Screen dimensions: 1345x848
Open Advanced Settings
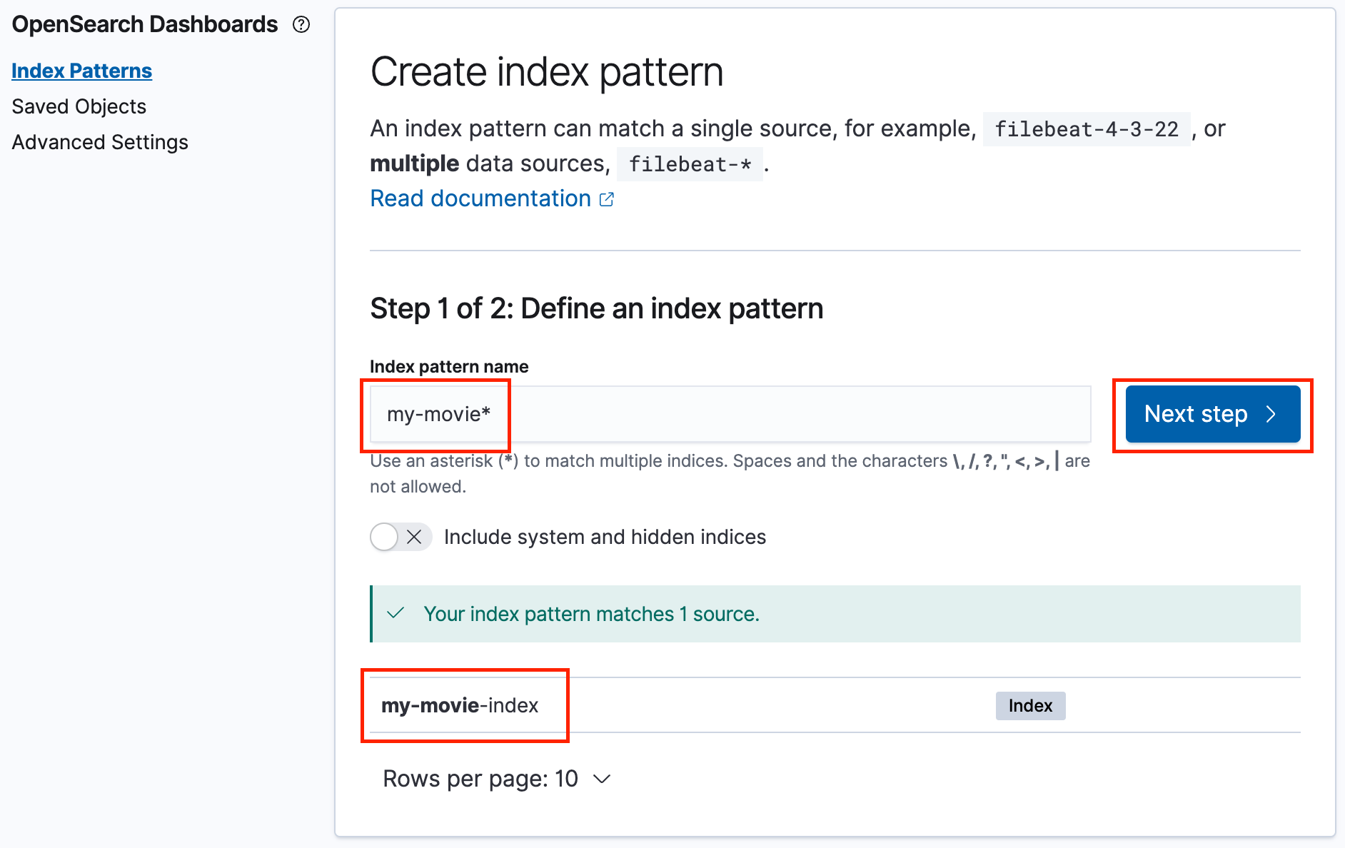point(100,142)
